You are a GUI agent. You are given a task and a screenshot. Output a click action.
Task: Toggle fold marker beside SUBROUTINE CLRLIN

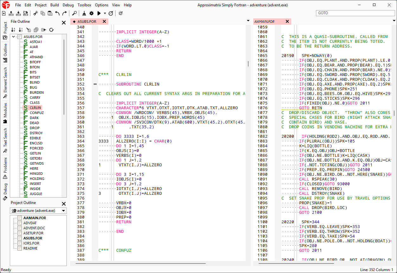95,84
